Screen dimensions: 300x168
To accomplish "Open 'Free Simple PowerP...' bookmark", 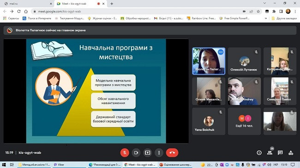I will pyautogui.click(x=234, y=18).
